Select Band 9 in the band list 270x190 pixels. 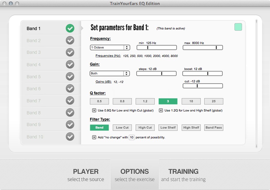[51, 124]
